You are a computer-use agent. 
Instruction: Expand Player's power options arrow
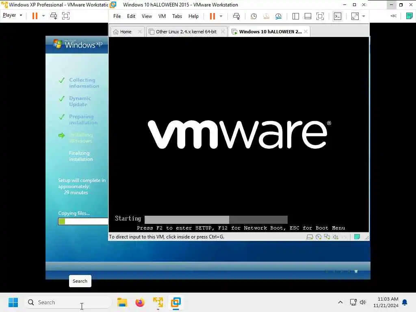click(x=43, y=16)
